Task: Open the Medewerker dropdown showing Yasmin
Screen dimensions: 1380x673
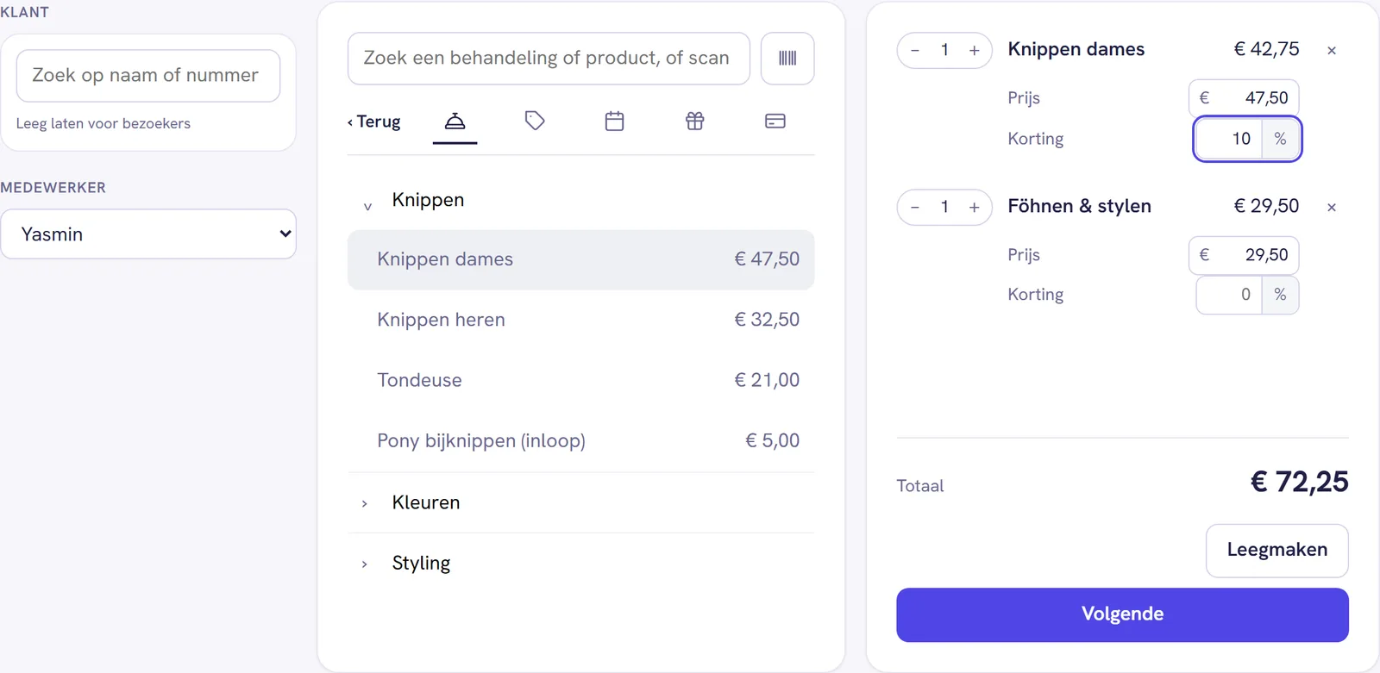Action: coord(148,234)
